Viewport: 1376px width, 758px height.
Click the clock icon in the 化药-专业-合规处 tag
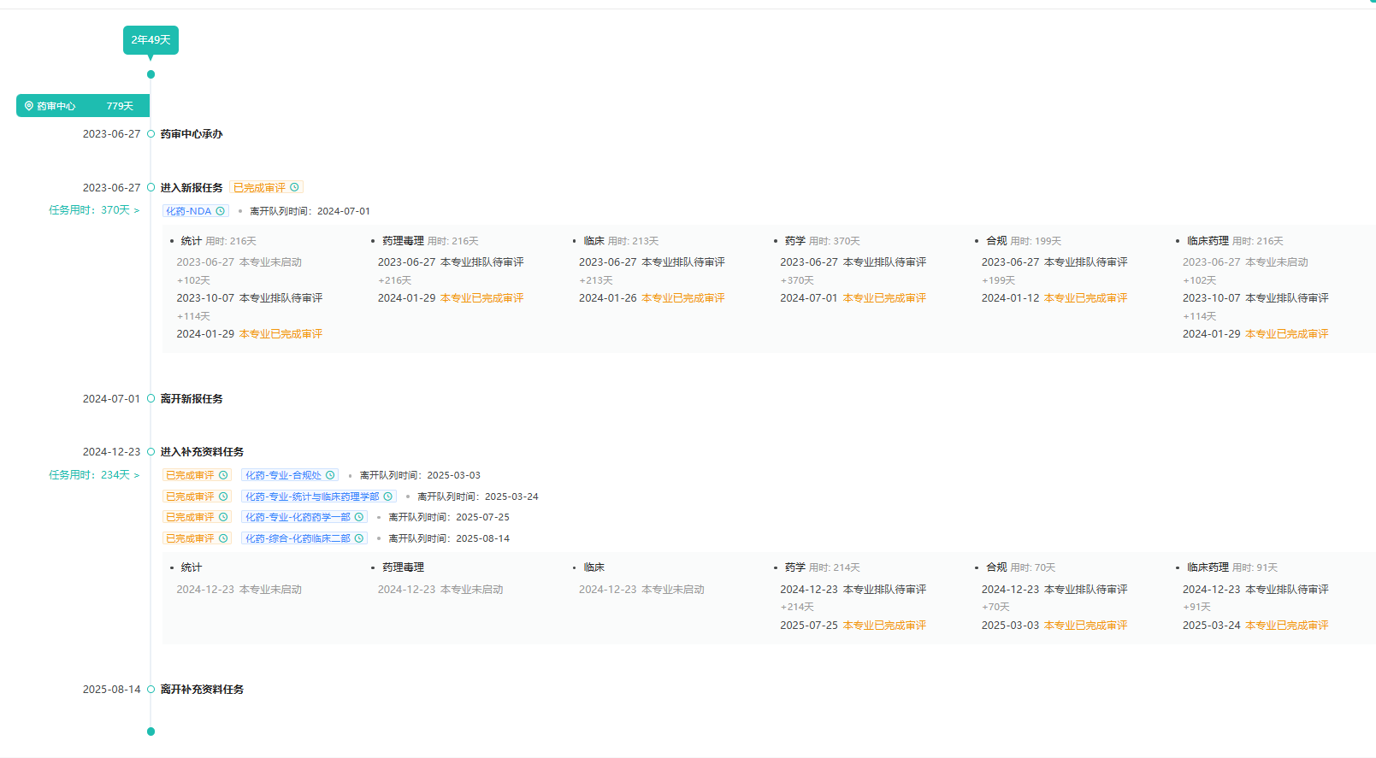[x=330, y=475]
